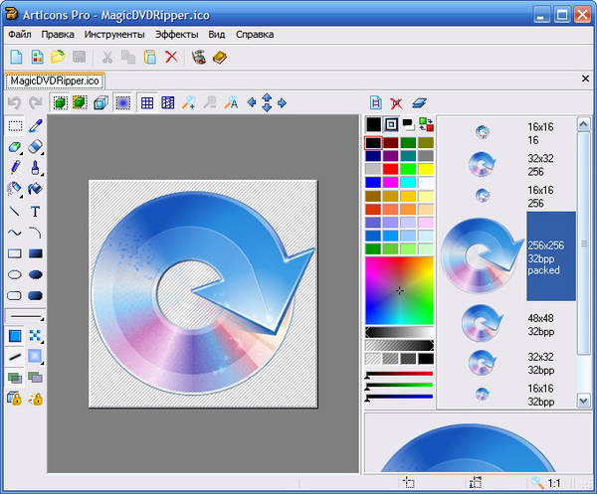The height and width of the screenshot is (494, 597).
Task: Click the Paste icon in the toolbar
Action: (x=150, y=57)
